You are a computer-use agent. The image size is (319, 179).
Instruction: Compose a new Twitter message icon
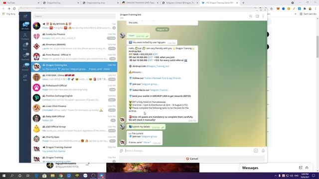pos(301,168)
